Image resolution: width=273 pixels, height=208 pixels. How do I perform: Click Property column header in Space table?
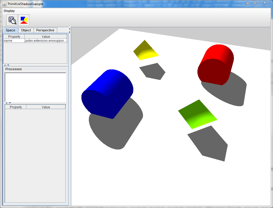click(x=14, y=37)
